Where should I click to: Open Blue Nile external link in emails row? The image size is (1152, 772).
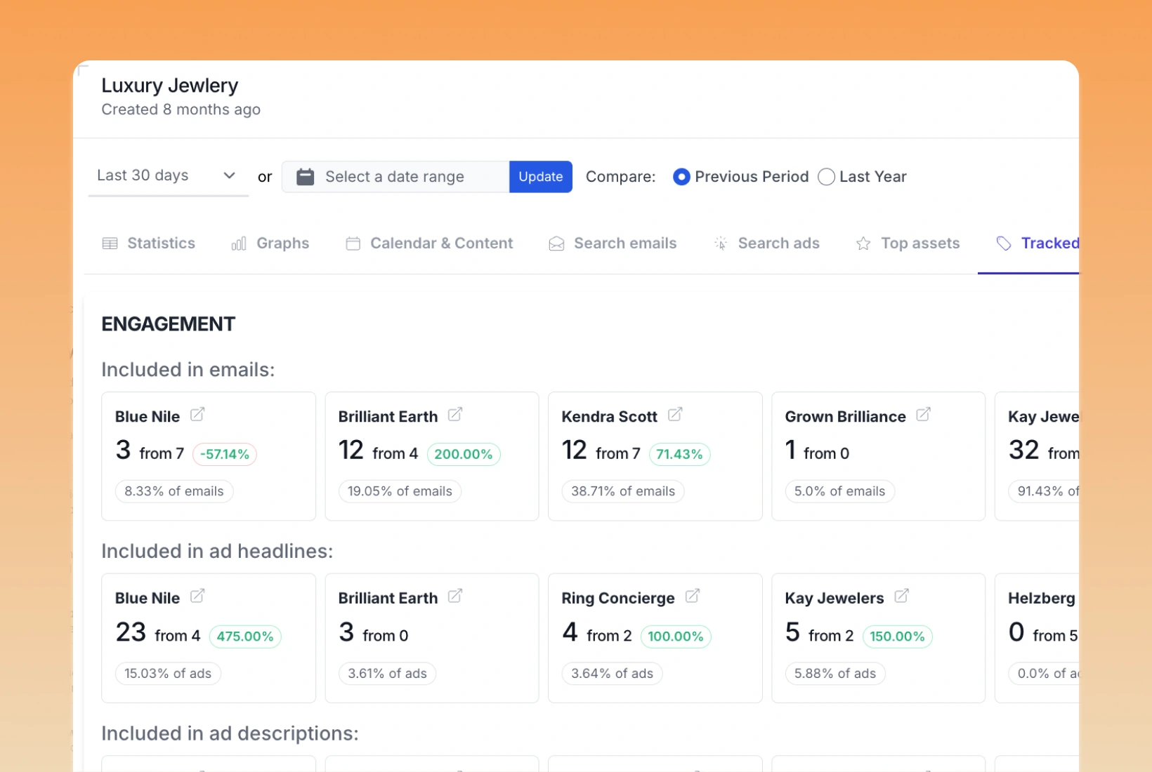[x=197, y=415]
